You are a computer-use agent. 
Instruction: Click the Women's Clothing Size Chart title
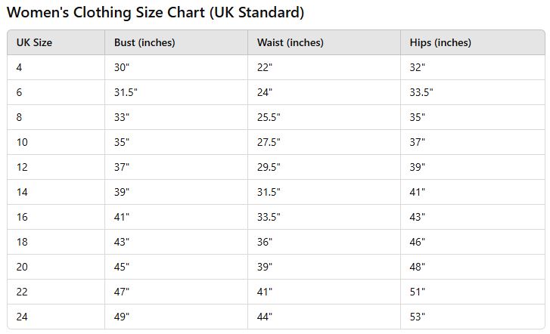click(155, 13)
